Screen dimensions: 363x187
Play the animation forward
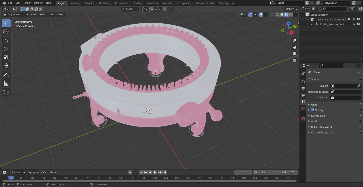tap(155, 172)
